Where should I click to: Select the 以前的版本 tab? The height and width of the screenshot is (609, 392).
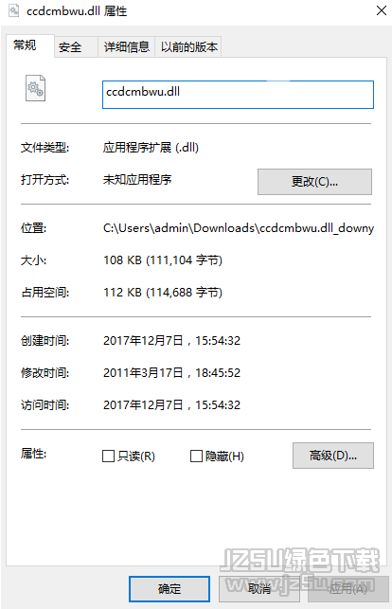pyautogui.click(x=188, y=47)
